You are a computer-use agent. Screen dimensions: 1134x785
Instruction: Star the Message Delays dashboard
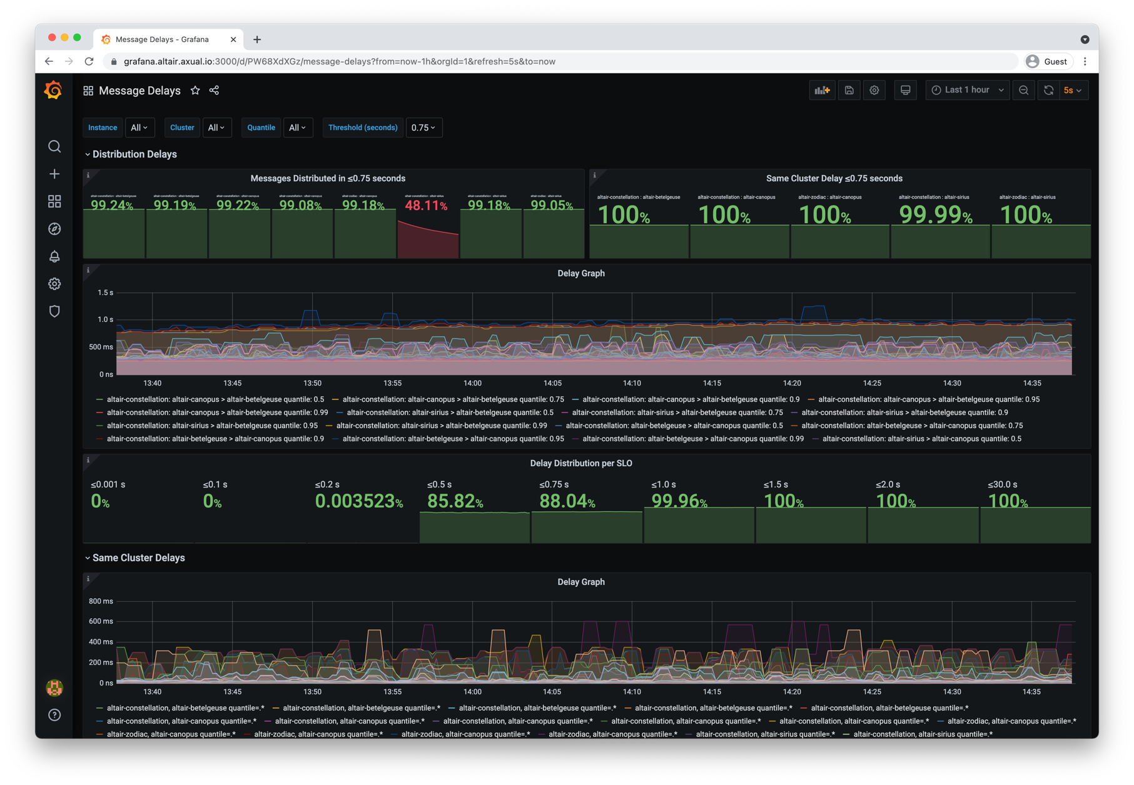click(x=195, y=91)
